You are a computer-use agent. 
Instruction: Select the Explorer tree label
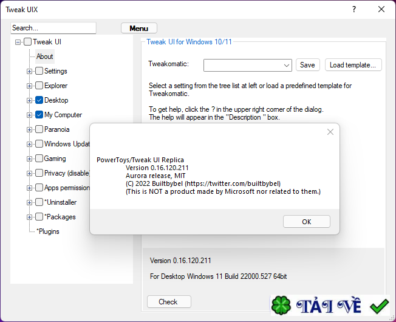click(x=56, y=86)
